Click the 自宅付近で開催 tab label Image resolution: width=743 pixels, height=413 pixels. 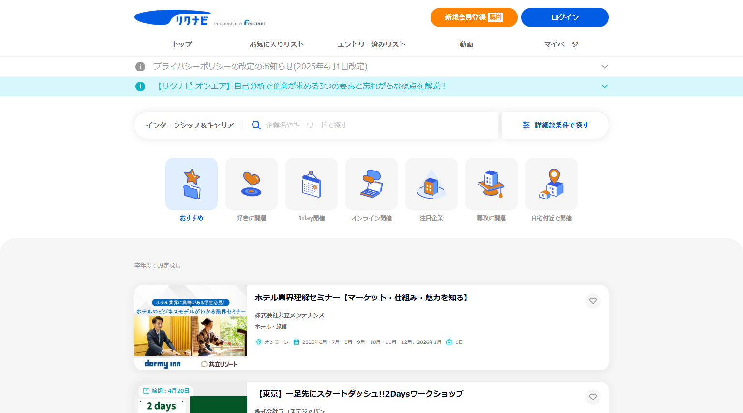(x=551, y=218)
